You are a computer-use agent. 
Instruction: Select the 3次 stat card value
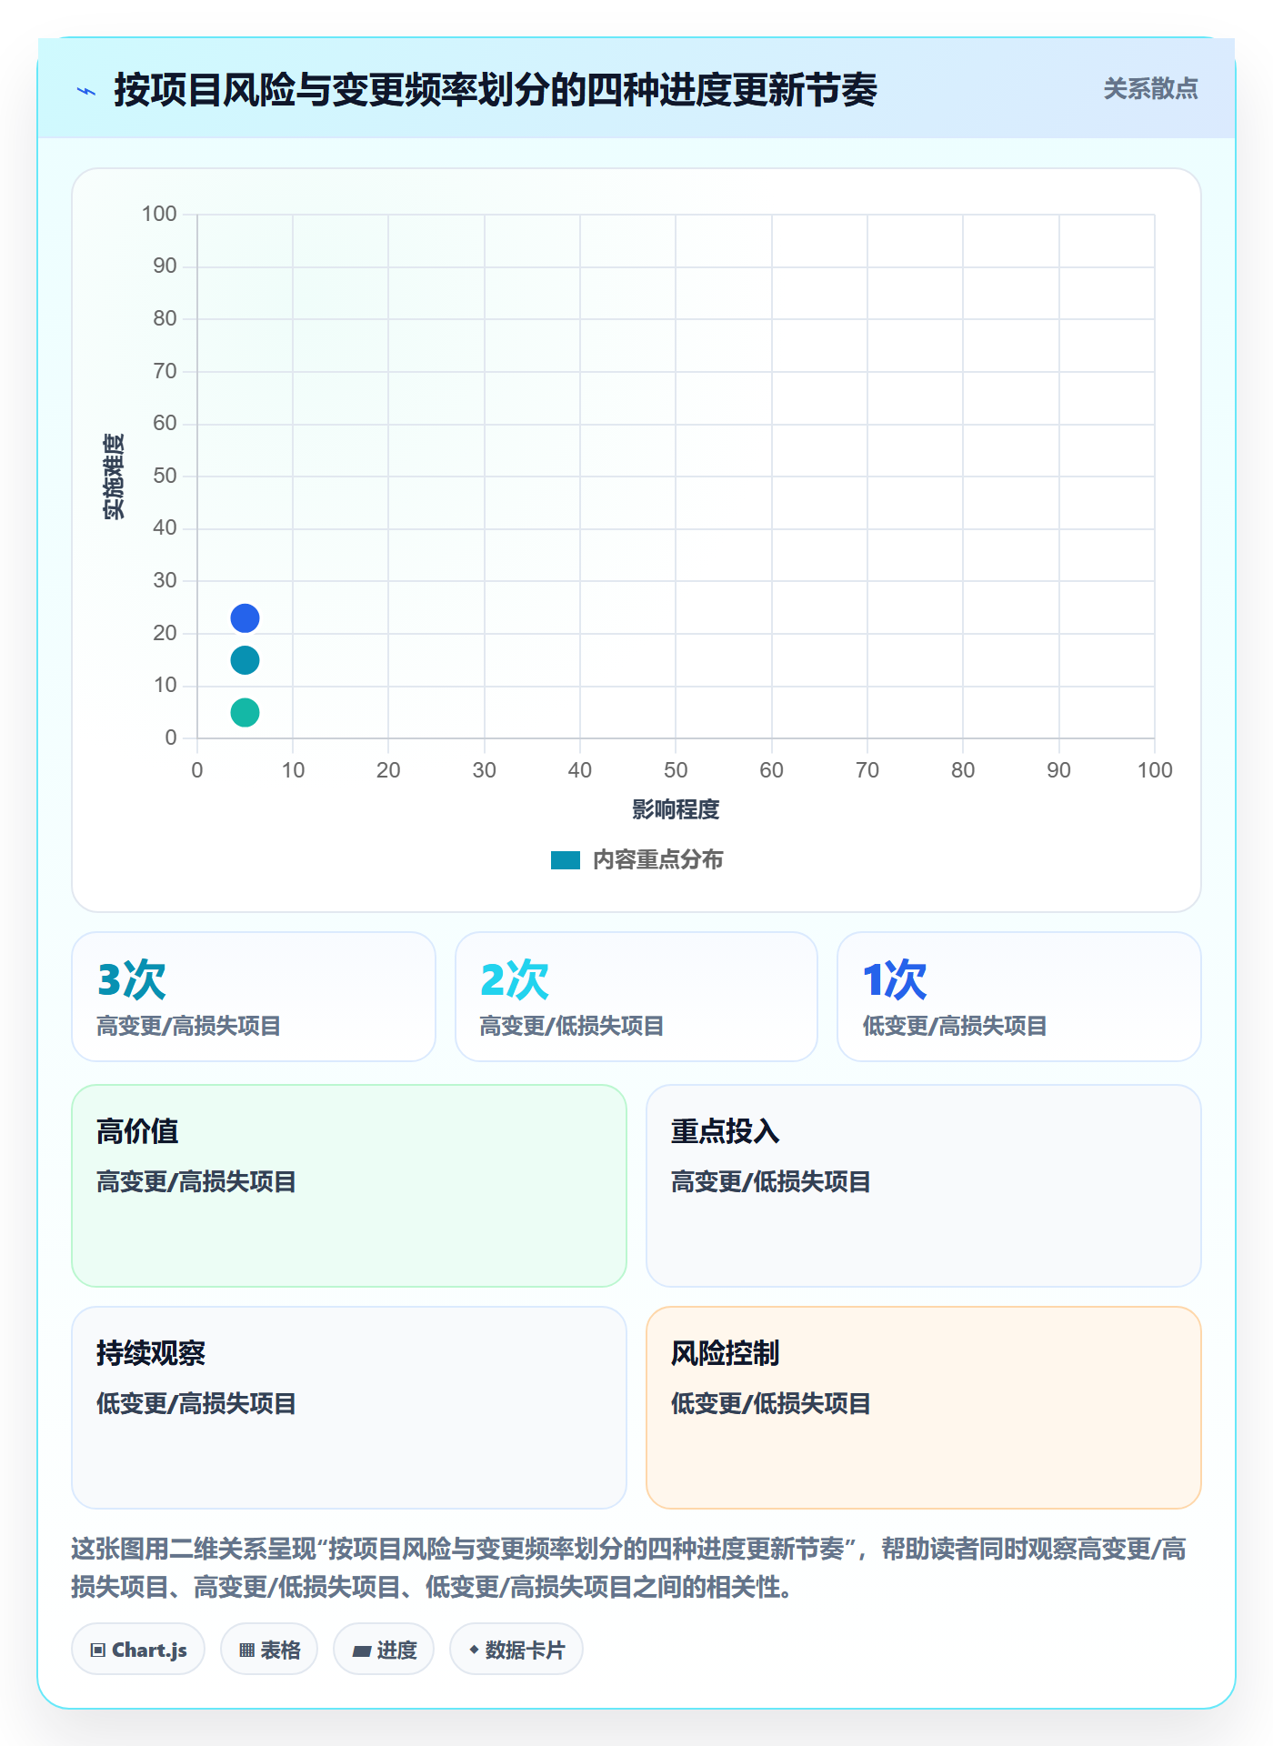pos(132,980)
